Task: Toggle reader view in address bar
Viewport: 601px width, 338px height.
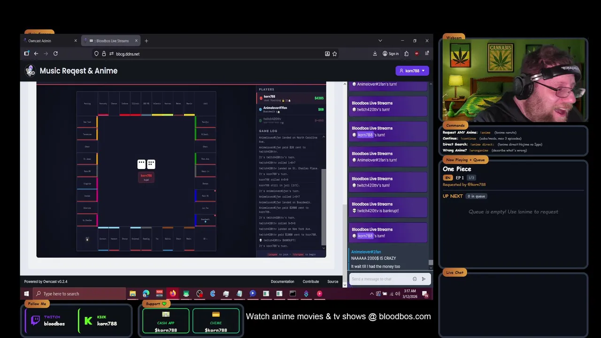Action: click(327, 54)
